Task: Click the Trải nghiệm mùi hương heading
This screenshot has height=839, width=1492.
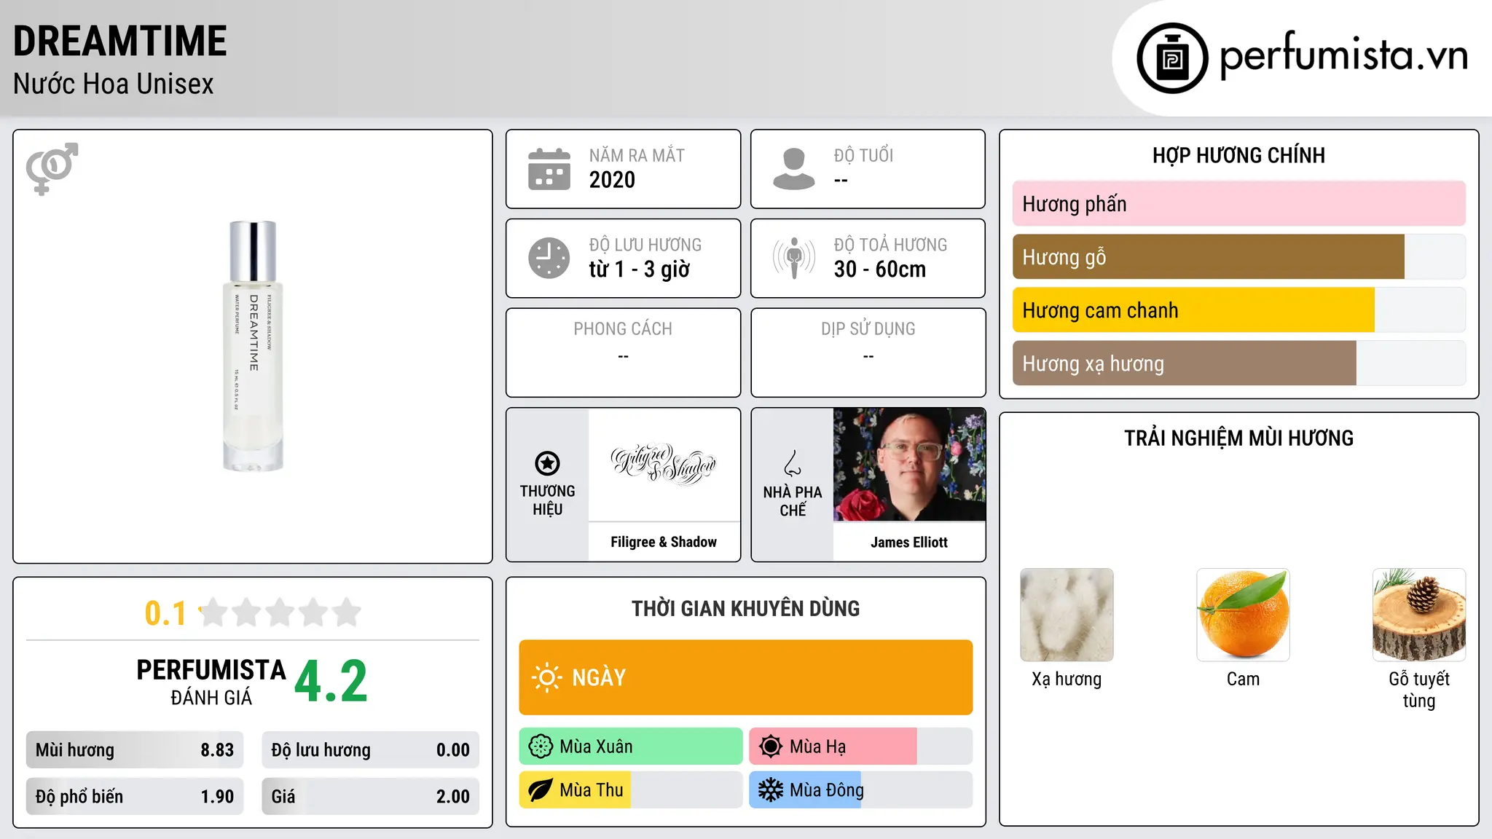Action: 1238,438
